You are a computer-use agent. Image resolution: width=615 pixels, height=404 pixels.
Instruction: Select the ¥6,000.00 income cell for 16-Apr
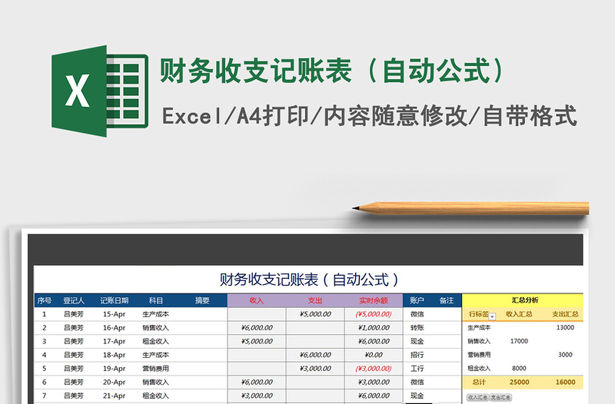pos(257,328)
